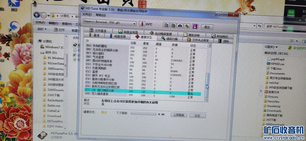Click the 退出 button

[x=207, y=27]
